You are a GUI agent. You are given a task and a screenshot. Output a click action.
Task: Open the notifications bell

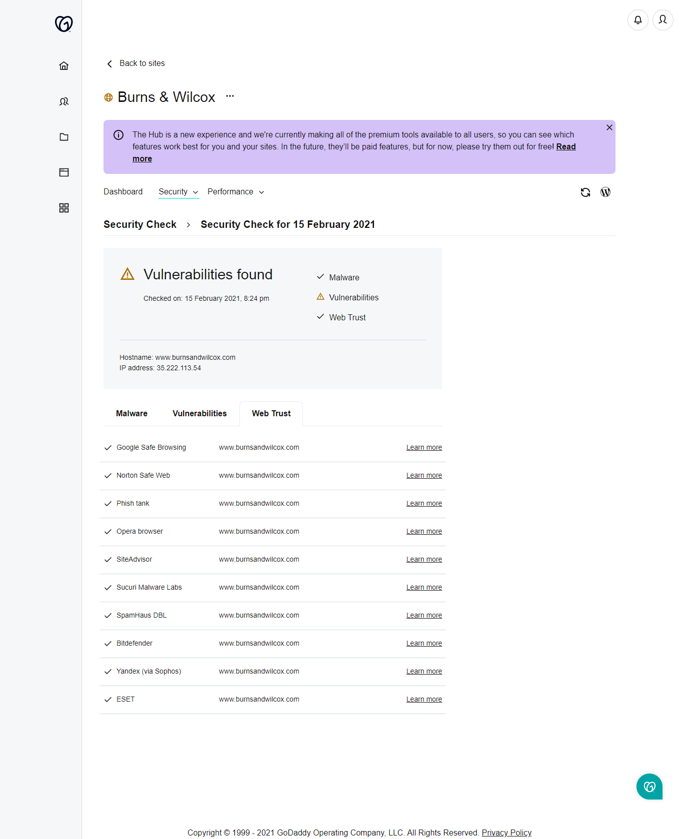click(x=638, y=20)
